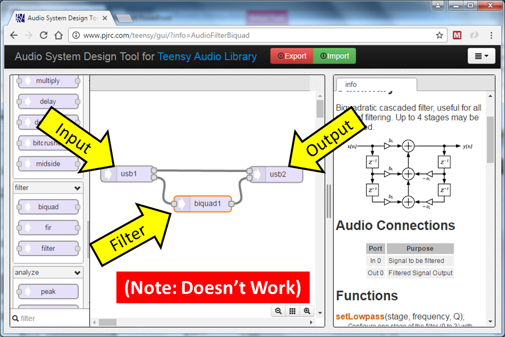505x337 pixels.
Task: Select the peak node in palette
Action: click(48, 292)
